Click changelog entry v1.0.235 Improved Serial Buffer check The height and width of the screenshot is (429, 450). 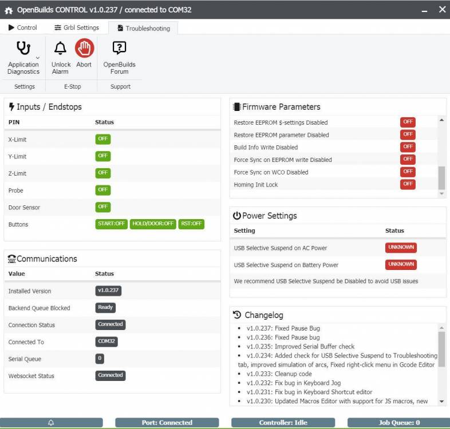(301, 347)
